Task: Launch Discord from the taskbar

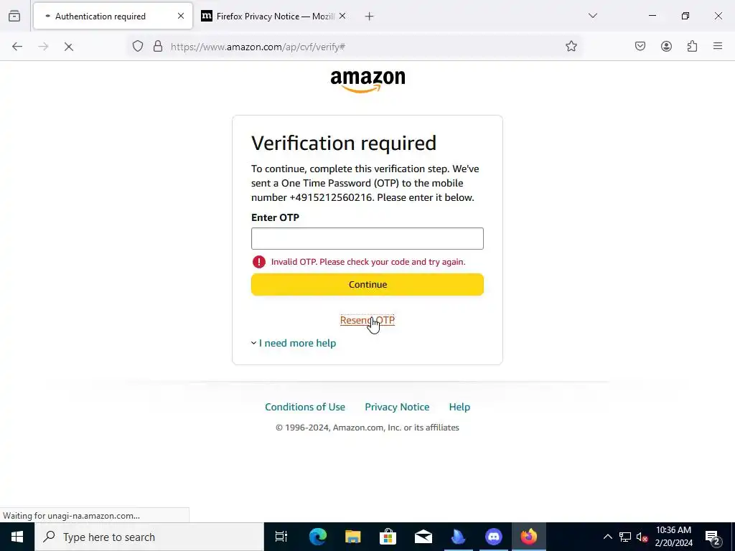Action: (x=494, y=537)
